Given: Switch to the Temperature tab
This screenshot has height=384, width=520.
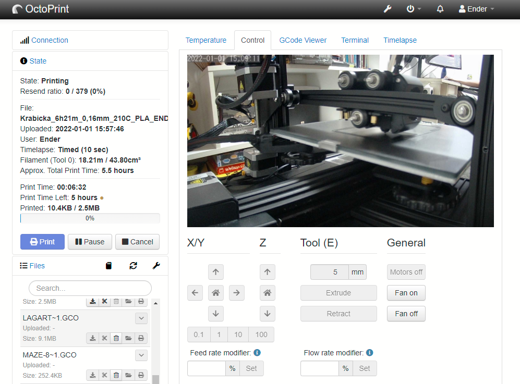Looking at the screenshot, I should pos(206,40).
